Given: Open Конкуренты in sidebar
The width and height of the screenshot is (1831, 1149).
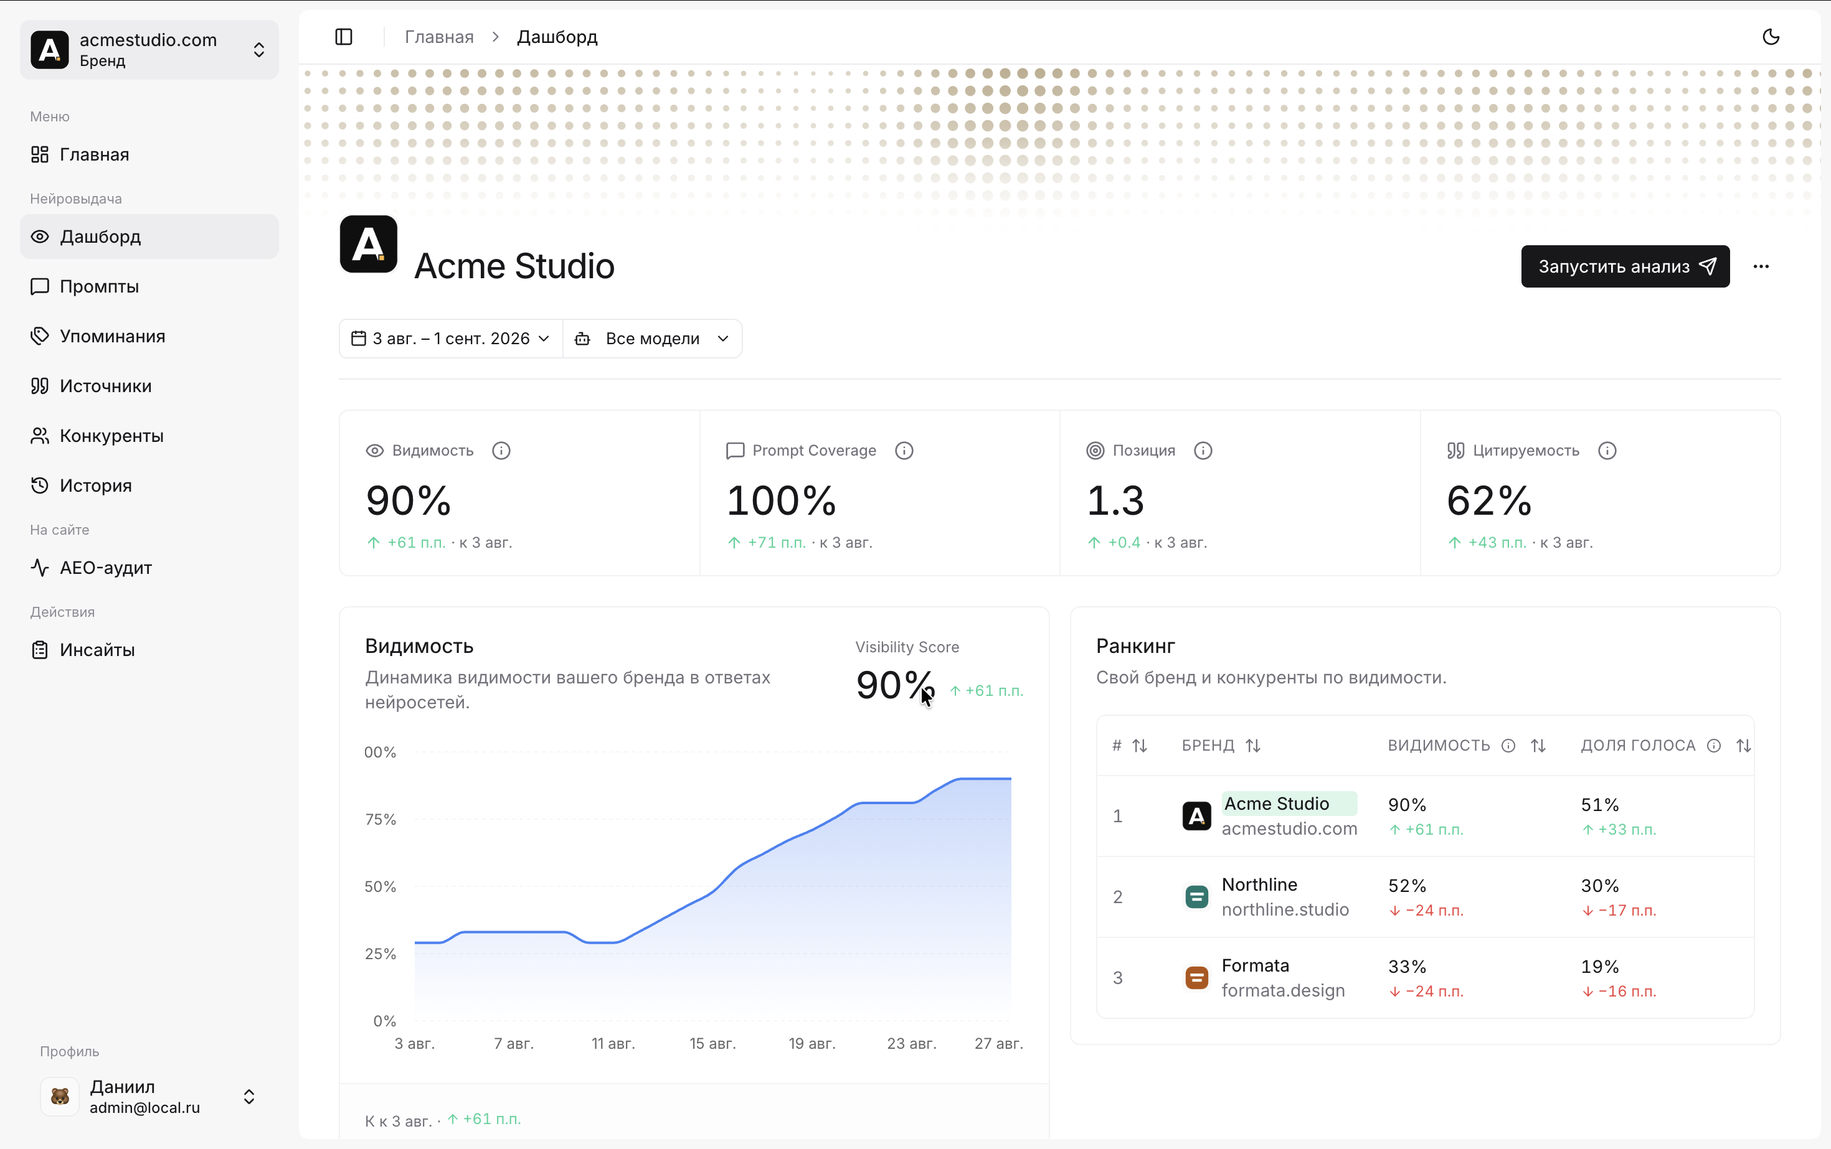Looking at the screenshot, I should [x=149, y=436].
